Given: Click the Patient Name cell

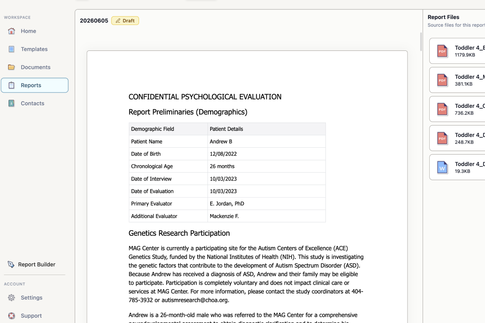Looking at the screenshot, I should (168, 141).
